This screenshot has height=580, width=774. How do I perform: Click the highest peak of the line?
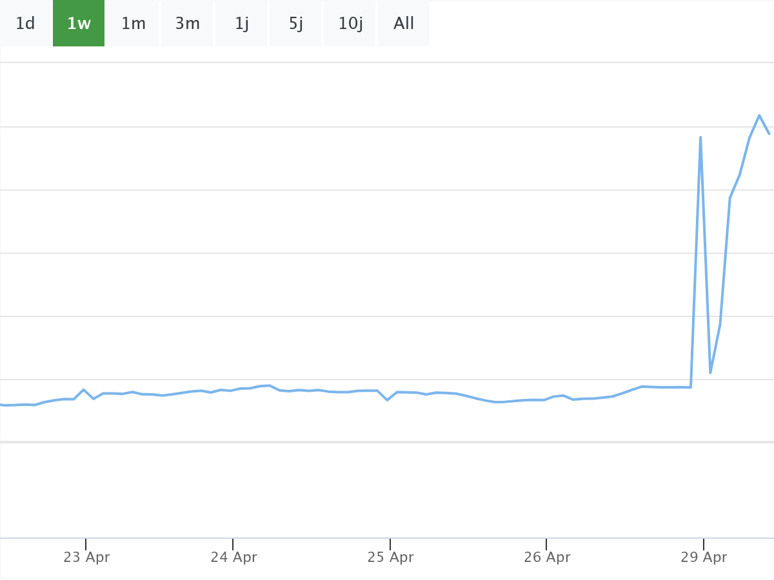pos(759,115)
